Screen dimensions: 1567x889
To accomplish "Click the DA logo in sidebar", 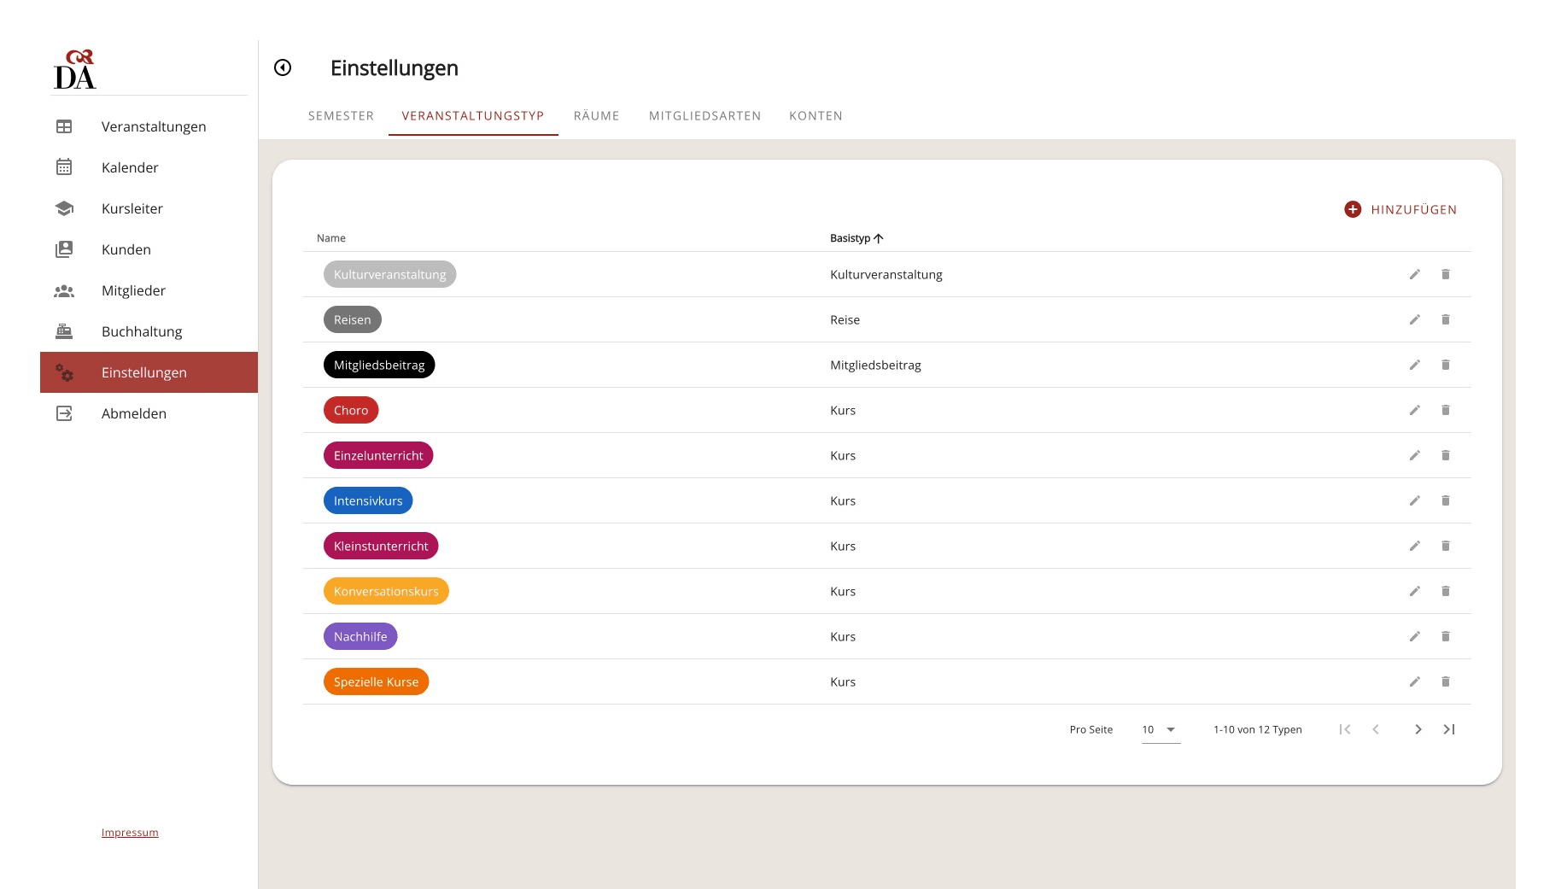I will tap(75, 70).
